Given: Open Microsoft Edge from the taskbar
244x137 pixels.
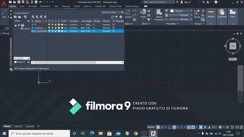Looking at the screenshot, I should click(x=92, y=134).
